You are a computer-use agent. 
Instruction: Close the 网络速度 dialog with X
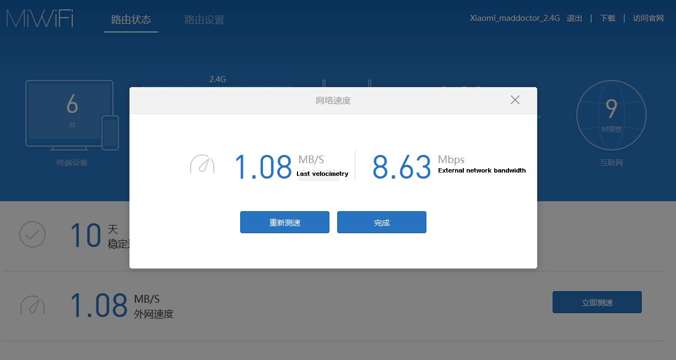515,100
